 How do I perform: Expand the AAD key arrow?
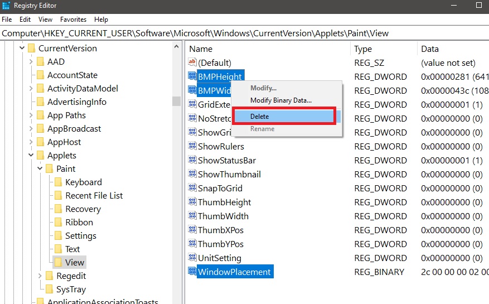tap(31, 61)
